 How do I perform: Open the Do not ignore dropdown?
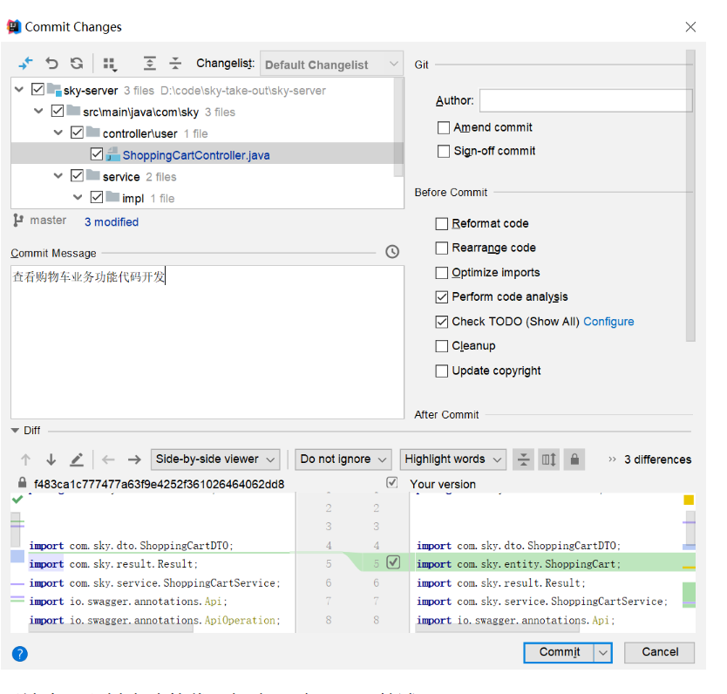[343, 459]
